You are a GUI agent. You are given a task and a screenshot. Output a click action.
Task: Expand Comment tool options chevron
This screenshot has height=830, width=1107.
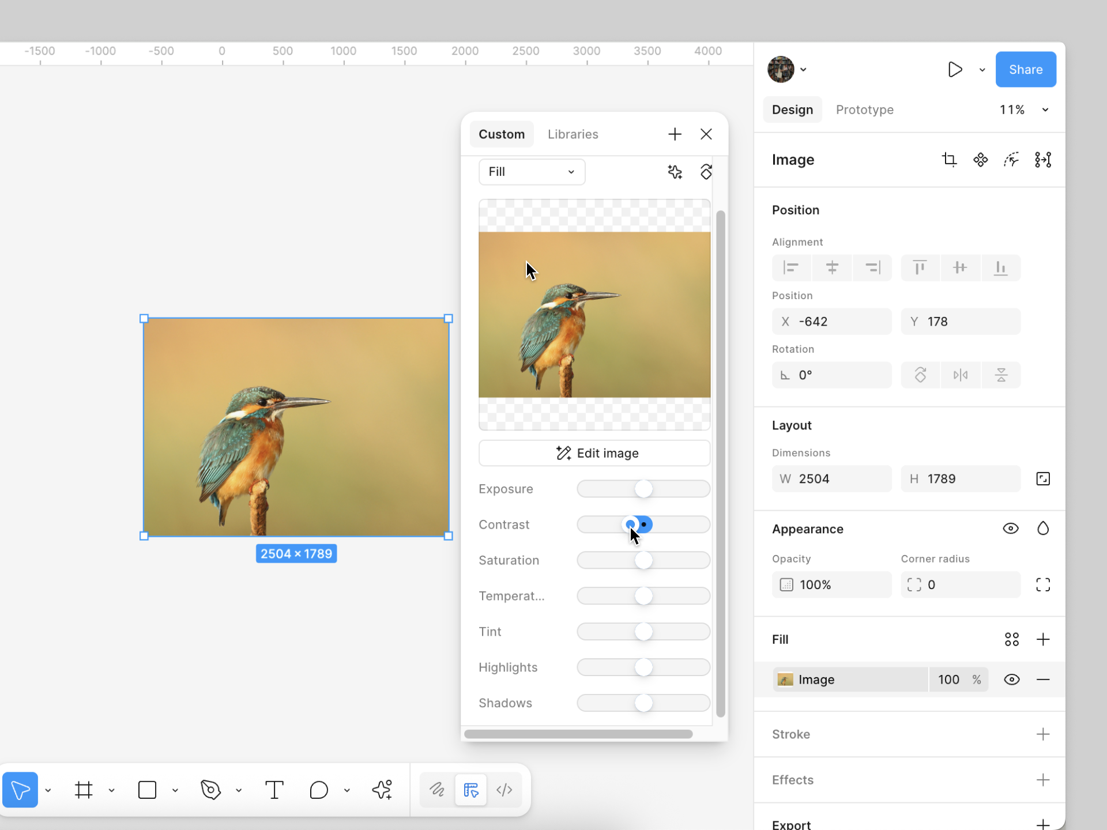coord(347,790)
